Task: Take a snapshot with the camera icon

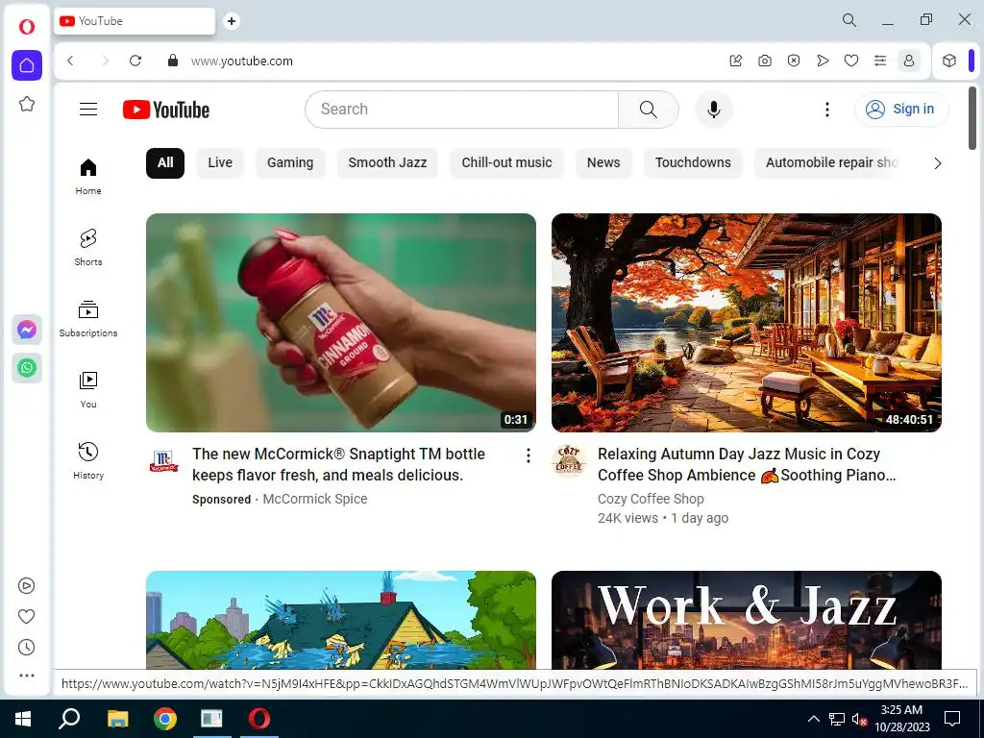Action: pyautogui.click(x=764, y=61)
